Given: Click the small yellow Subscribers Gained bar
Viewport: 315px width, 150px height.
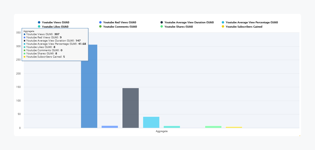Looking at the screenshot, I should pyautogui.click(x=234, y=127).
